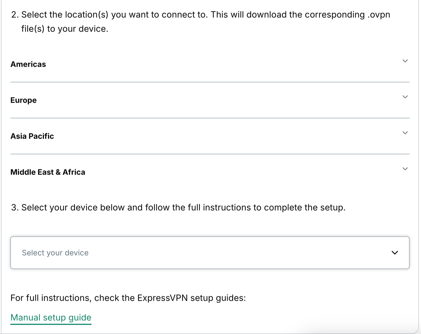Open the Asia Pacific region heading
The height and width of the screenshot is (334, 421).
(x=32, y=136)
